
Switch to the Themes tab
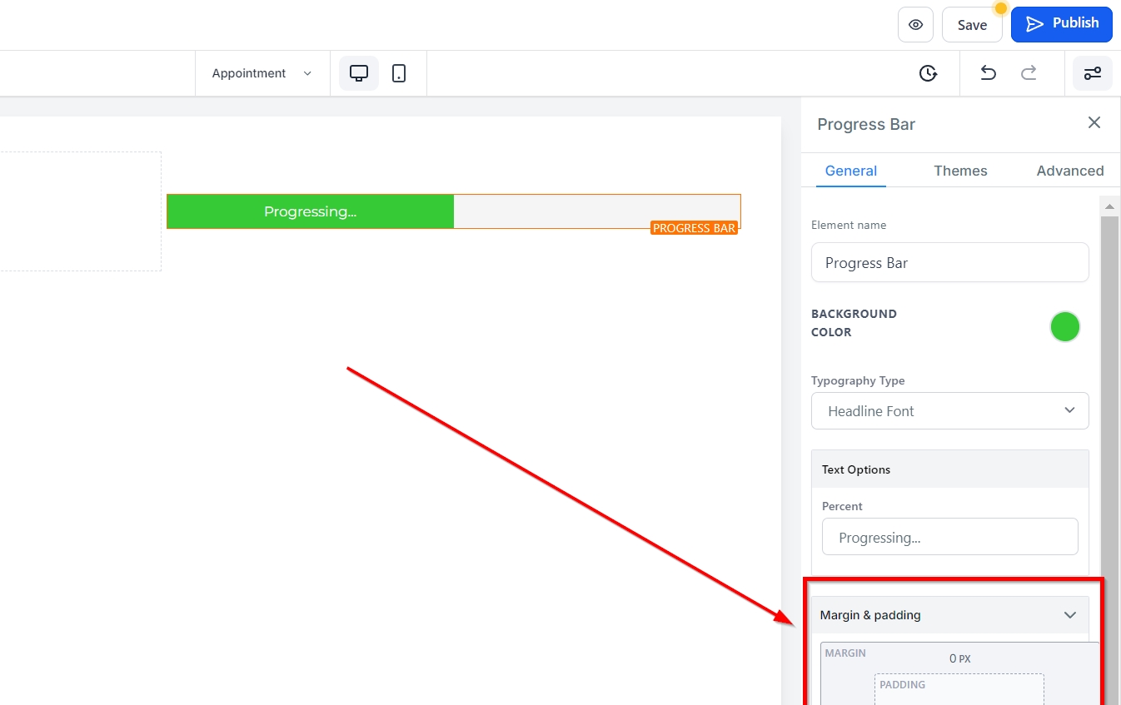(960, 171)
